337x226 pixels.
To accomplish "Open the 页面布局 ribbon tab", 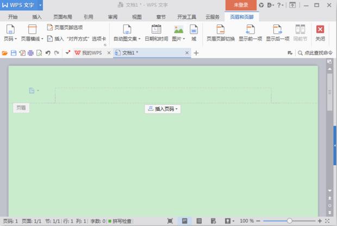I will pos(63,17).
